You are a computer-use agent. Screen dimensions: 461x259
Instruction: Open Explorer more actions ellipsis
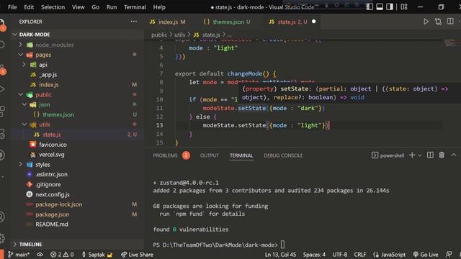point(133,22)
